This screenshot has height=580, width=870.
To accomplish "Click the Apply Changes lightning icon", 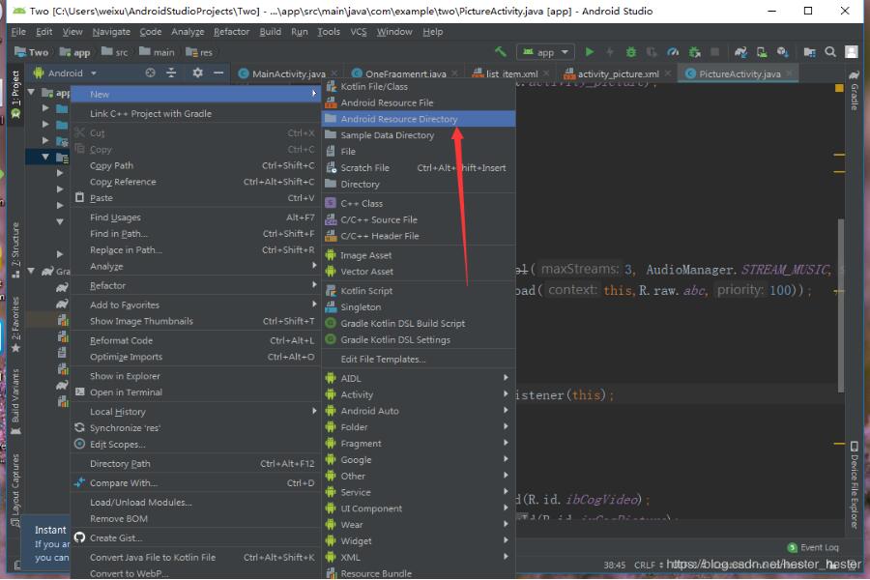I will pyautogui.click(x=610, y=51).
